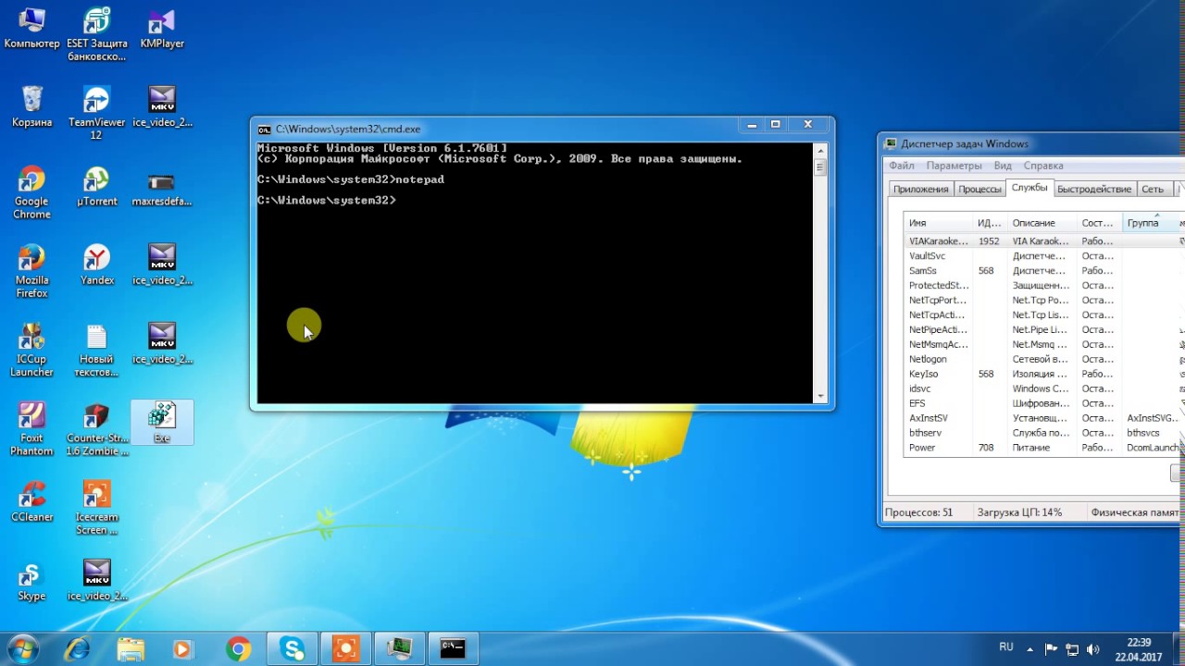Sort services by the Имя column
This screenshot has width=1185, height=666.
coord(939,223)
